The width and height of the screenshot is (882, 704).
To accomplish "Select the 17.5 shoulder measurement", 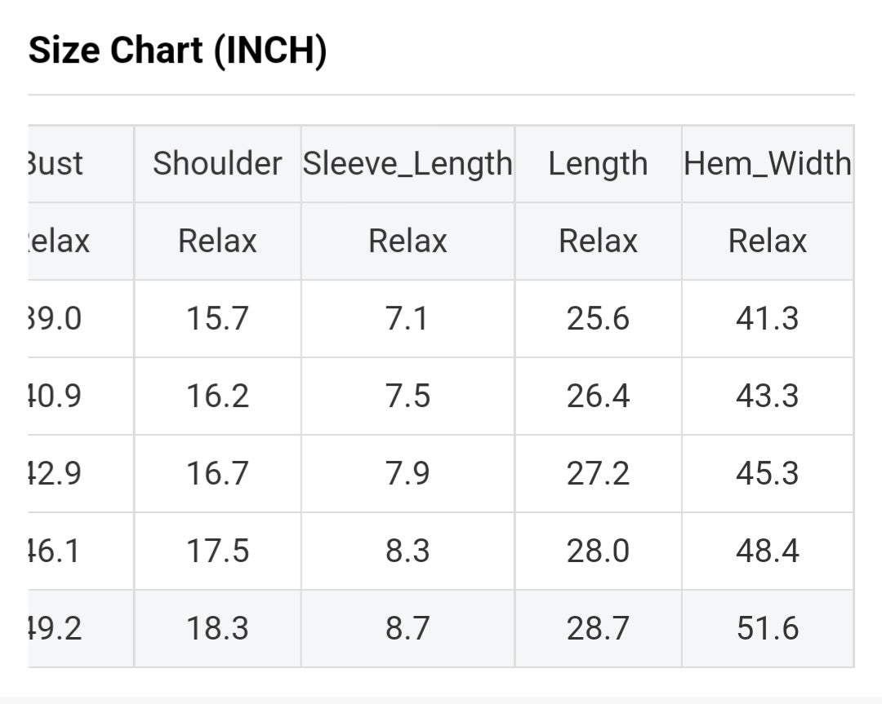I will (217, 551).
